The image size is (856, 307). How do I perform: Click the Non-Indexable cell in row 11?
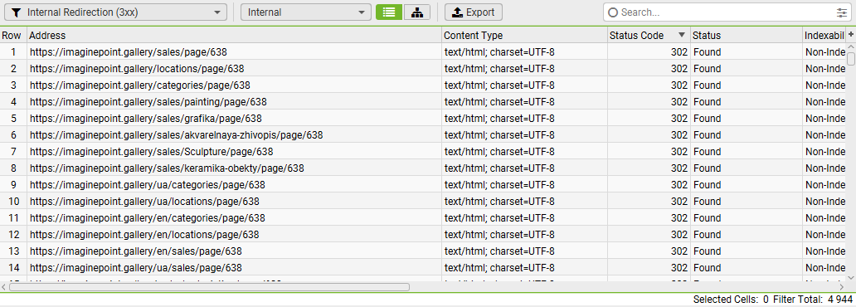(x=824, y=218)
